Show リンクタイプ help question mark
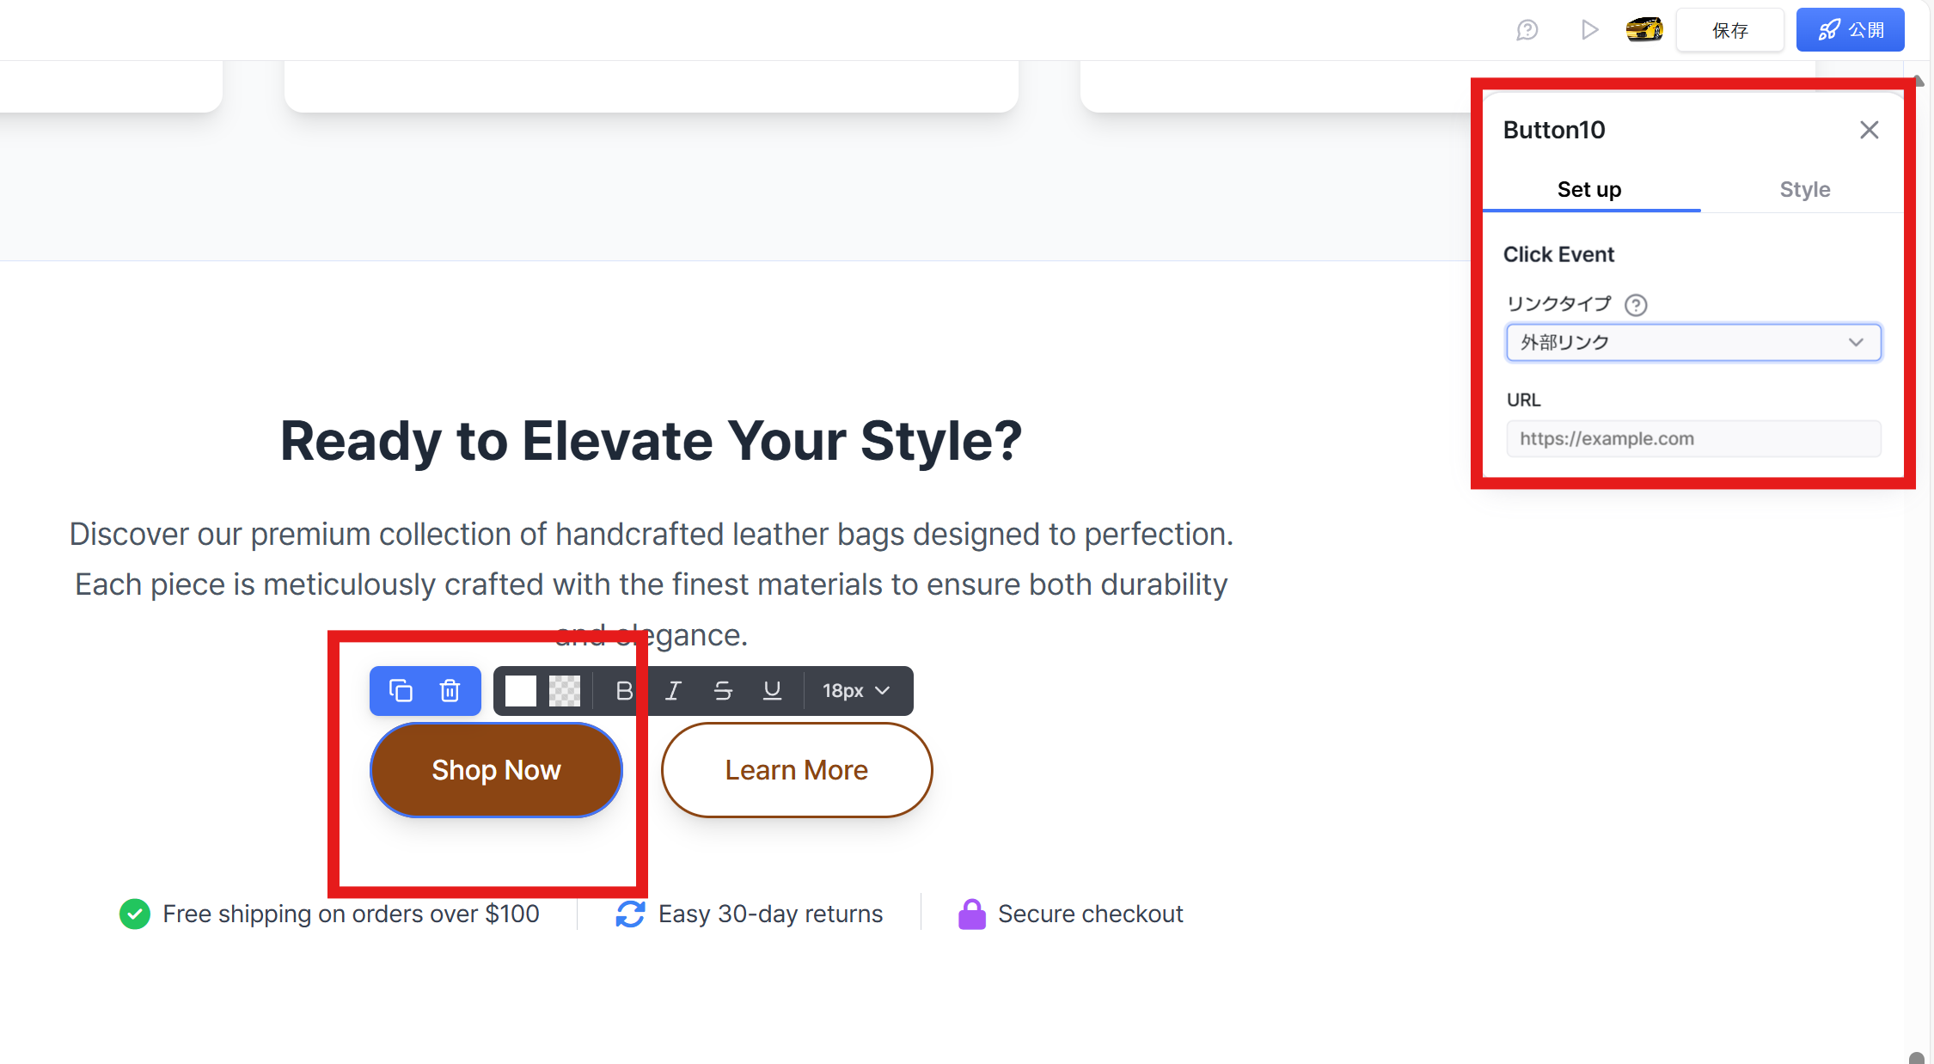Viewport: 1934px width, 1064px height. (x=1636, y=305)
